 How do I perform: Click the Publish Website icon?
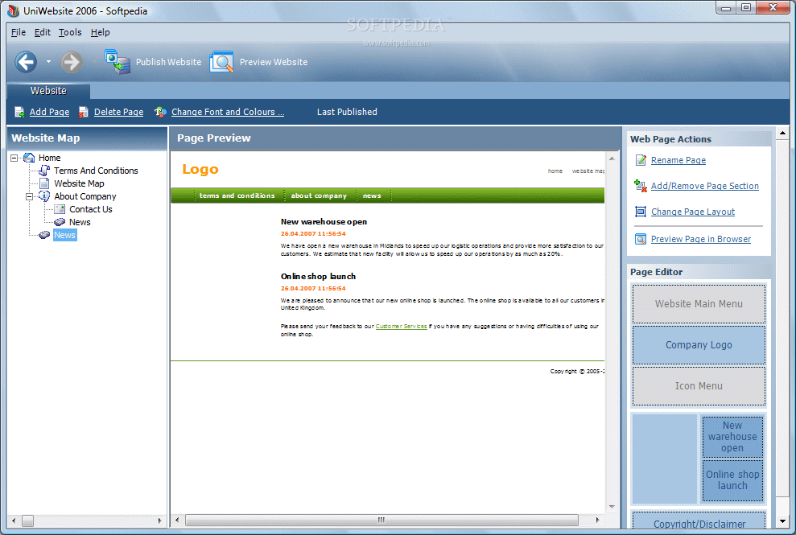pos(118,62)
